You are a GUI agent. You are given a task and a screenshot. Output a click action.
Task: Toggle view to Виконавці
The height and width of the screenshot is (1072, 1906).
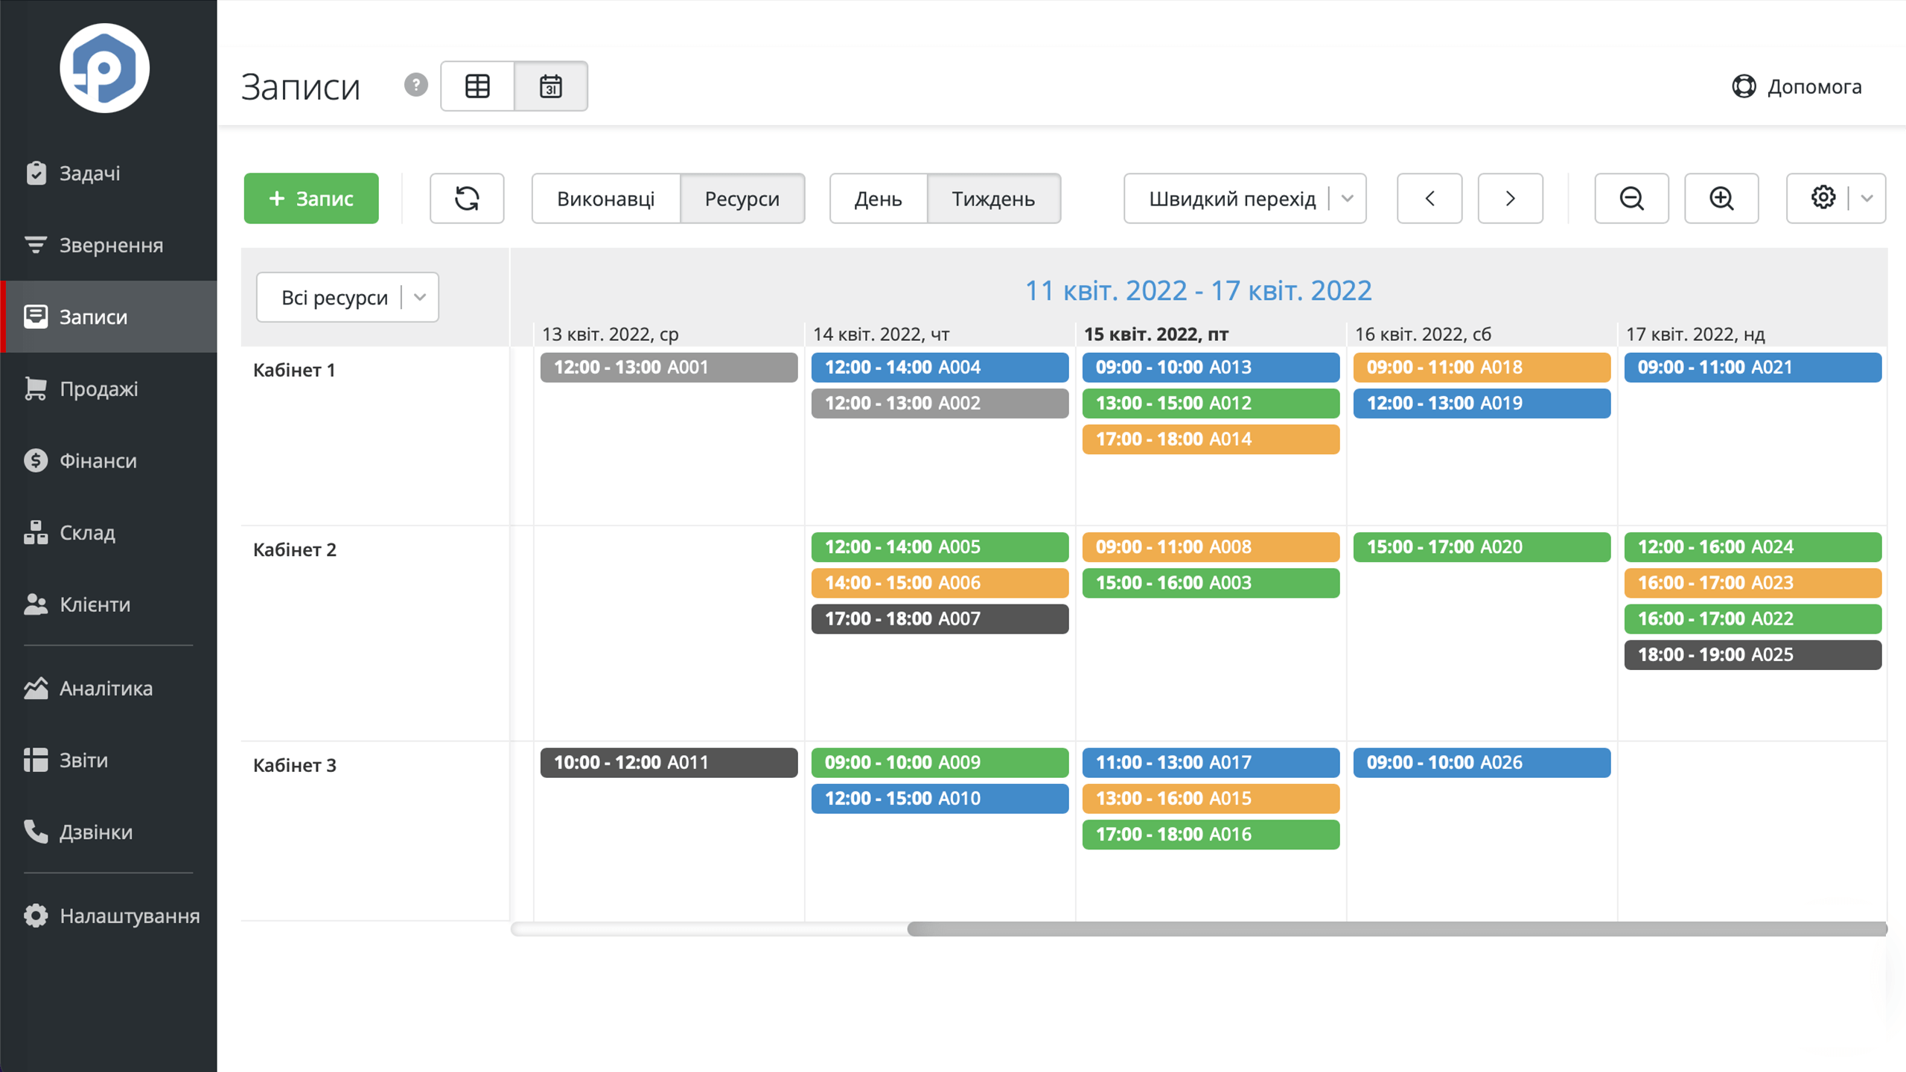click(x=606, y=198)
